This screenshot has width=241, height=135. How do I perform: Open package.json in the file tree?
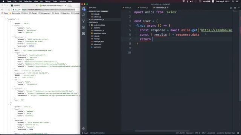pyautogui.click(x=99, y=42)
